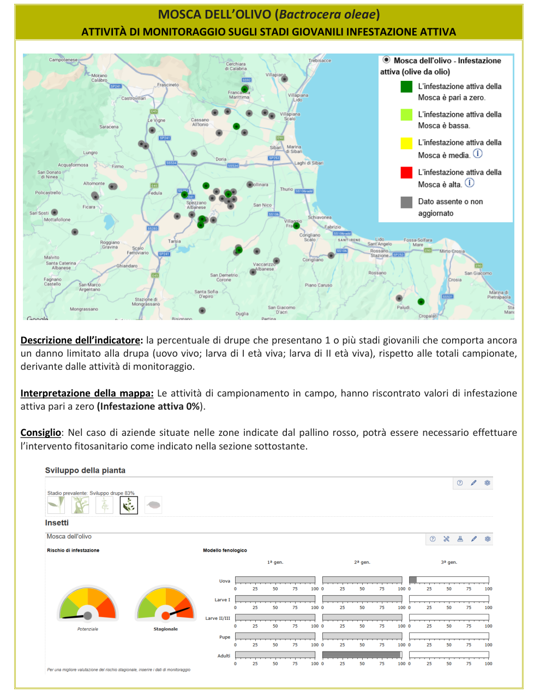
Task: Click red 'alta' legend swatch
Action: pyautogui.click(x=406, y=173)
